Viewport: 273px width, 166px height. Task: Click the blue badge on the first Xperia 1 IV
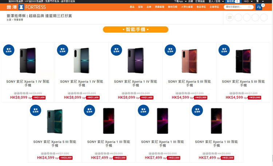point(9,50)
